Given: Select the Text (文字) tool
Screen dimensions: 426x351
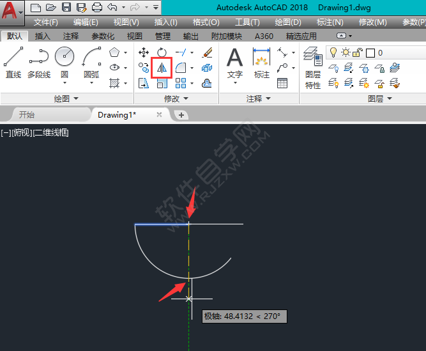Looking at the screenshot, I should (x=234, y=63).
